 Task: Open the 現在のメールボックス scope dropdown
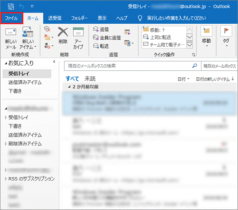click(x=219, y=66)
